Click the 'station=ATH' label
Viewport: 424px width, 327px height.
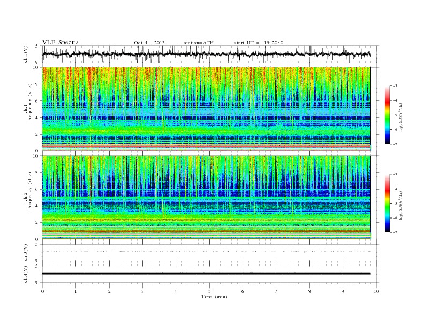click(199, 43)
